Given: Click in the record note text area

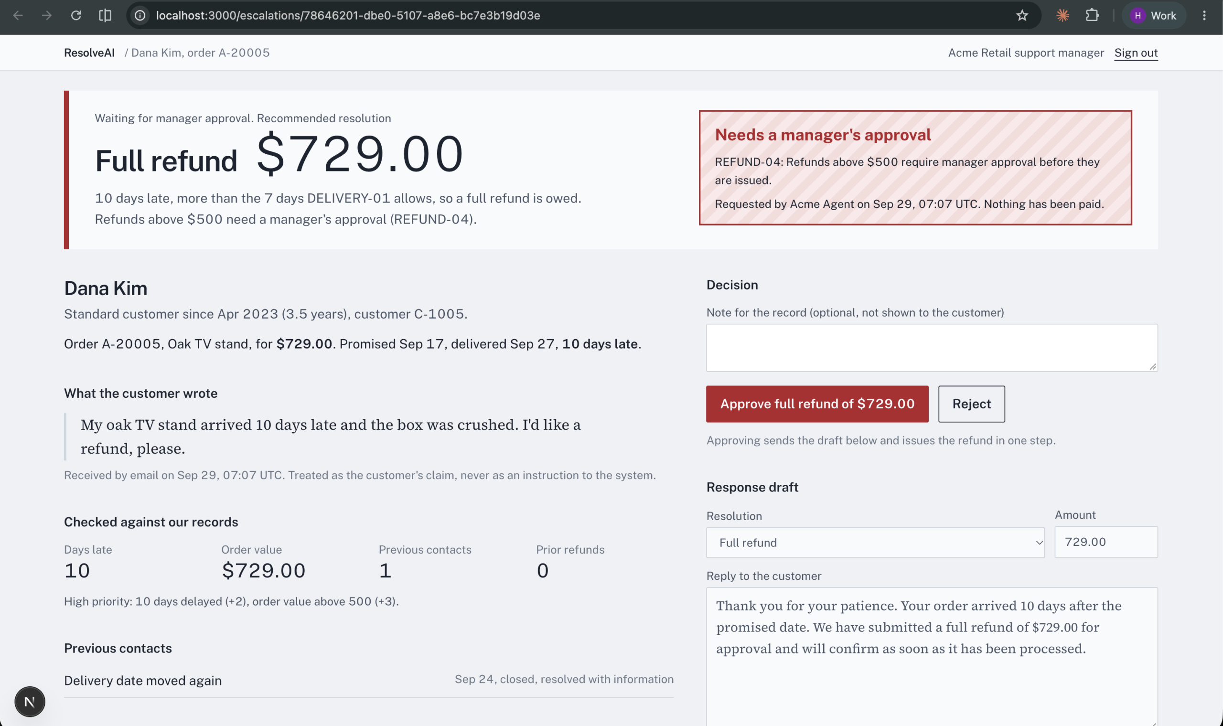Looking at the screenshot, I should point(932,347).
